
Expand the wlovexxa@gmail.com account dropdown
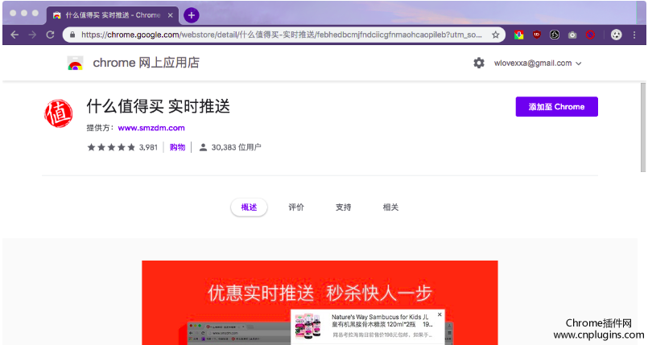pos(538,64)
